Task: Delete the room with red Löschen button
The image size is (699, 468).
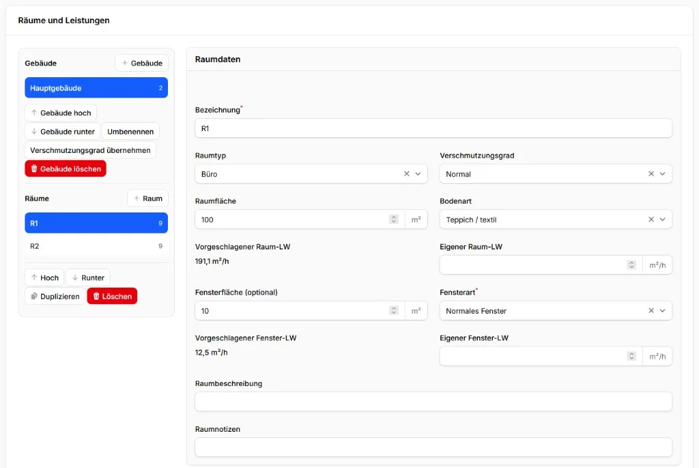Action: point(113,297)
